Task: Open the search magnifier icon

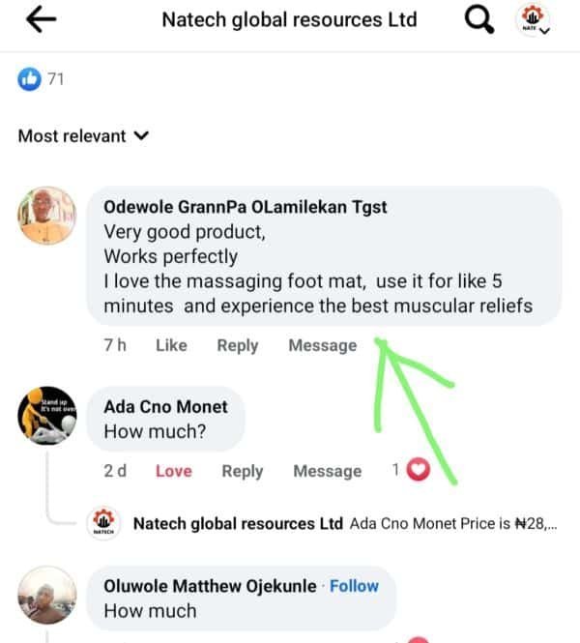Action: 479,19
